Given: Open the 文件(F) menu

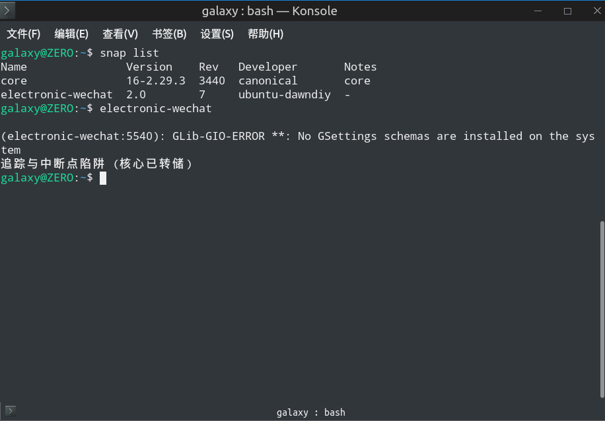Looking at the screenshot, I should click(24, 34).
